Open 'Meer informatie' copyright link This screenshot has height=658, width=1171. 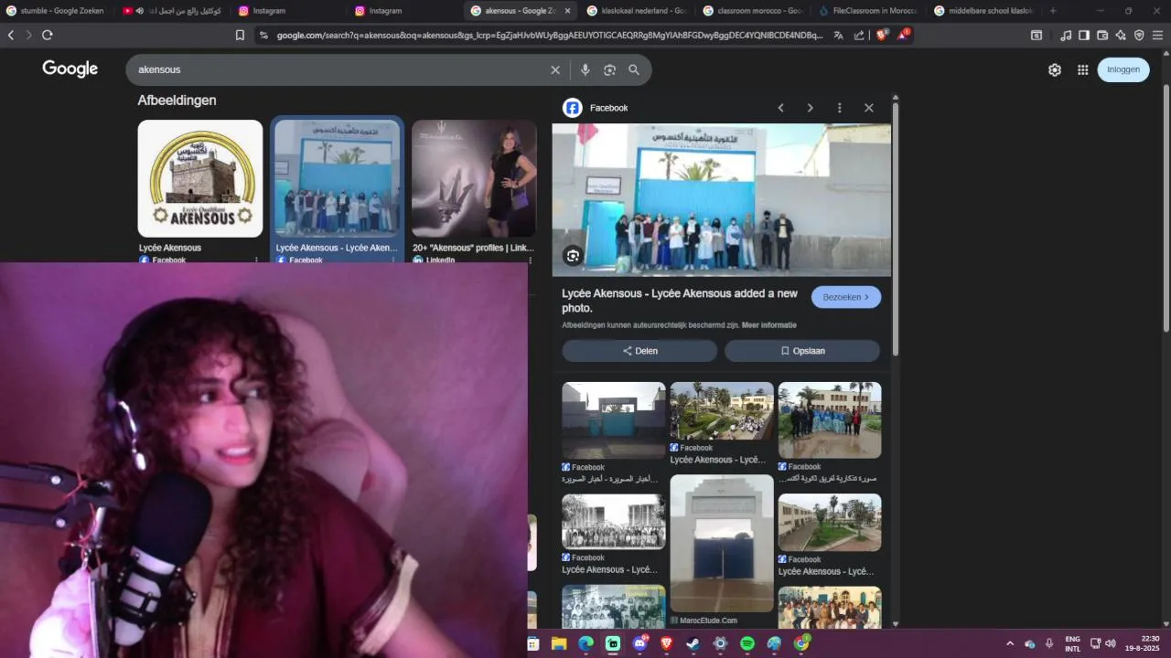pyautogui.click(x=768, y=325)
